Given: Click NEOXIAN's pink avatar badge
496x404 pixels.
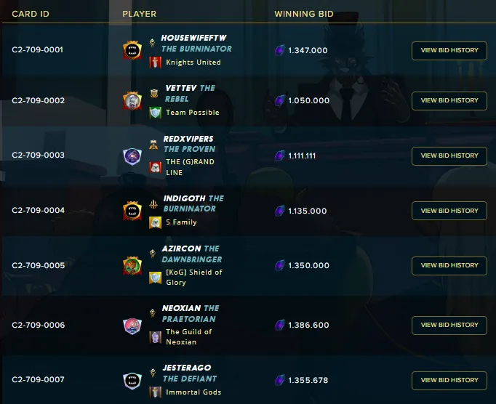Looking at the screenshot, I should click(x=132, y=326).
